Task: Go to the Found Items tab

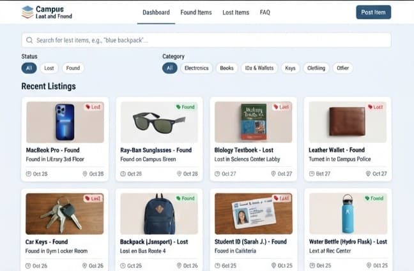Action: point(196,12)
